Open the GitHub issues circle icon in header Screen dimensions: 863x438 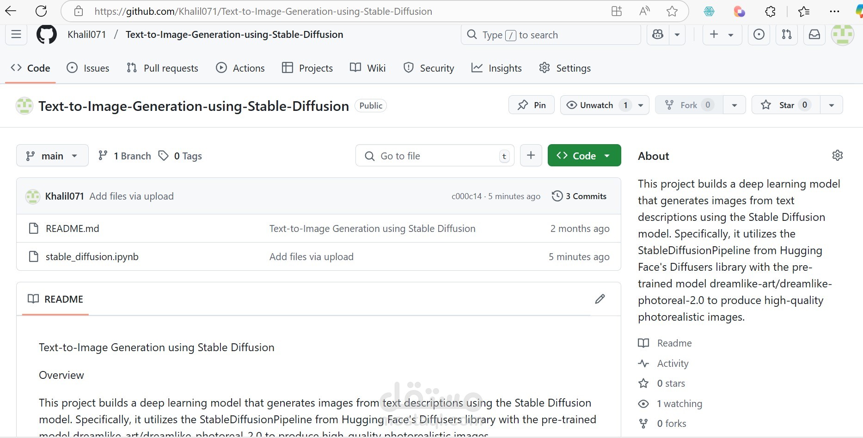coord(759,35)
